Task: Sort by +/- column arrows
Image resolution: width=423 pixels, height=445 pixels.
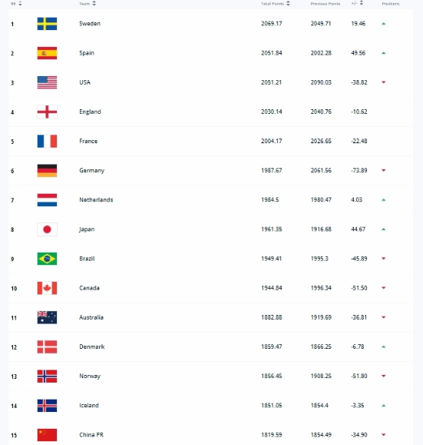Action: 361,3
